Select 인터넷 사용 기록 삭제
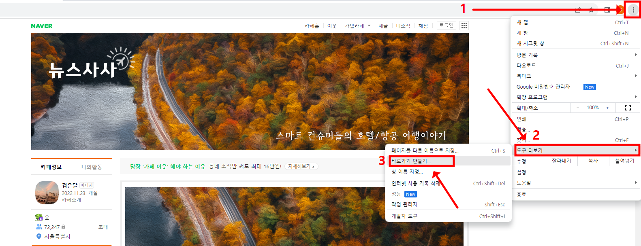The width and height of the screenshot is (641, 246). [x=448, y=183]
